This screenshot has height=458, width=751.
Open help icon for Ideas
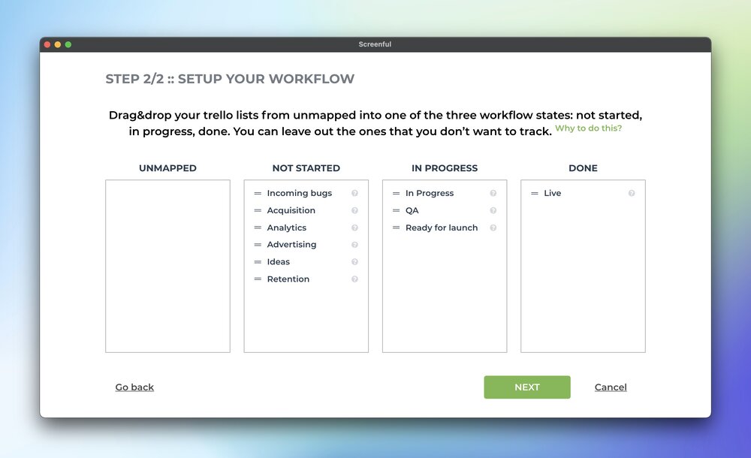pos(355,261)
